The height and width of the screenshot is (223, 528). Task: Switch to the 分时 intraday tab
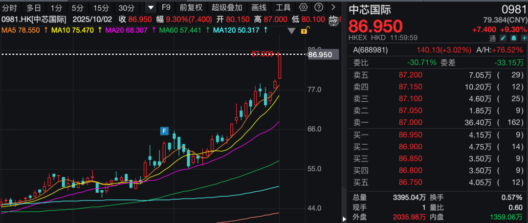click(9, 7)
